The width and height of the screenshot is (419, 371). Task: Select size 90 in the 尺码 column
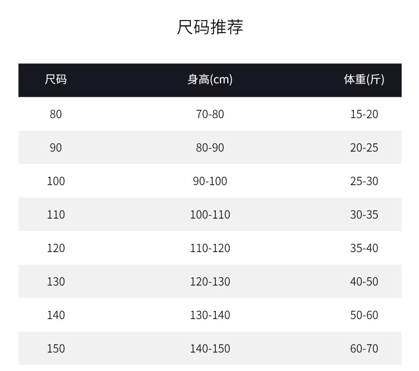[x=56, y=148]
